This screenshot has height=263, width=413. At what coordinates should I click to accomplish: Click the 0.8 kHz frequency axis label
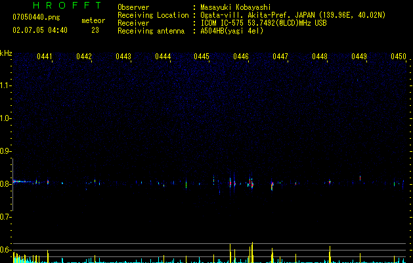[x=5, y=184]
